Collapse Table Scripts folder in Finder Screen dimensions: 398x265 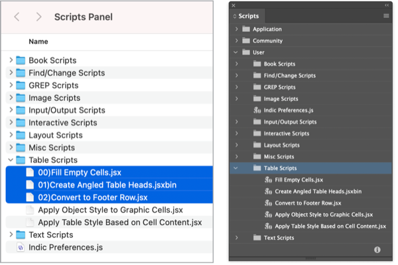pos(11,160)
